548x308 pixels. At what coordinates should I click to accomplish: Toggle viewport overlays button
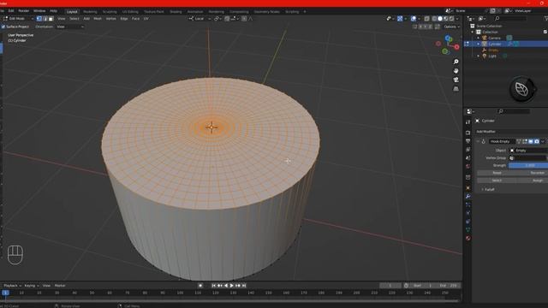414,19
